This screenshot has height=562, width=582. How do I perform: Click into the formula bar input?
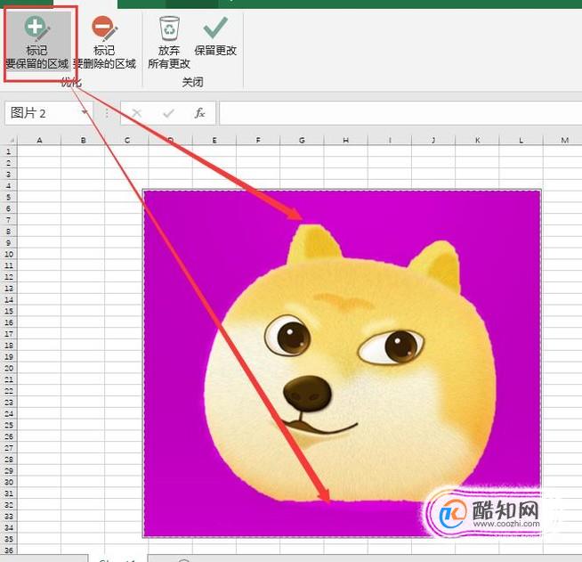(x=400, y=113)
